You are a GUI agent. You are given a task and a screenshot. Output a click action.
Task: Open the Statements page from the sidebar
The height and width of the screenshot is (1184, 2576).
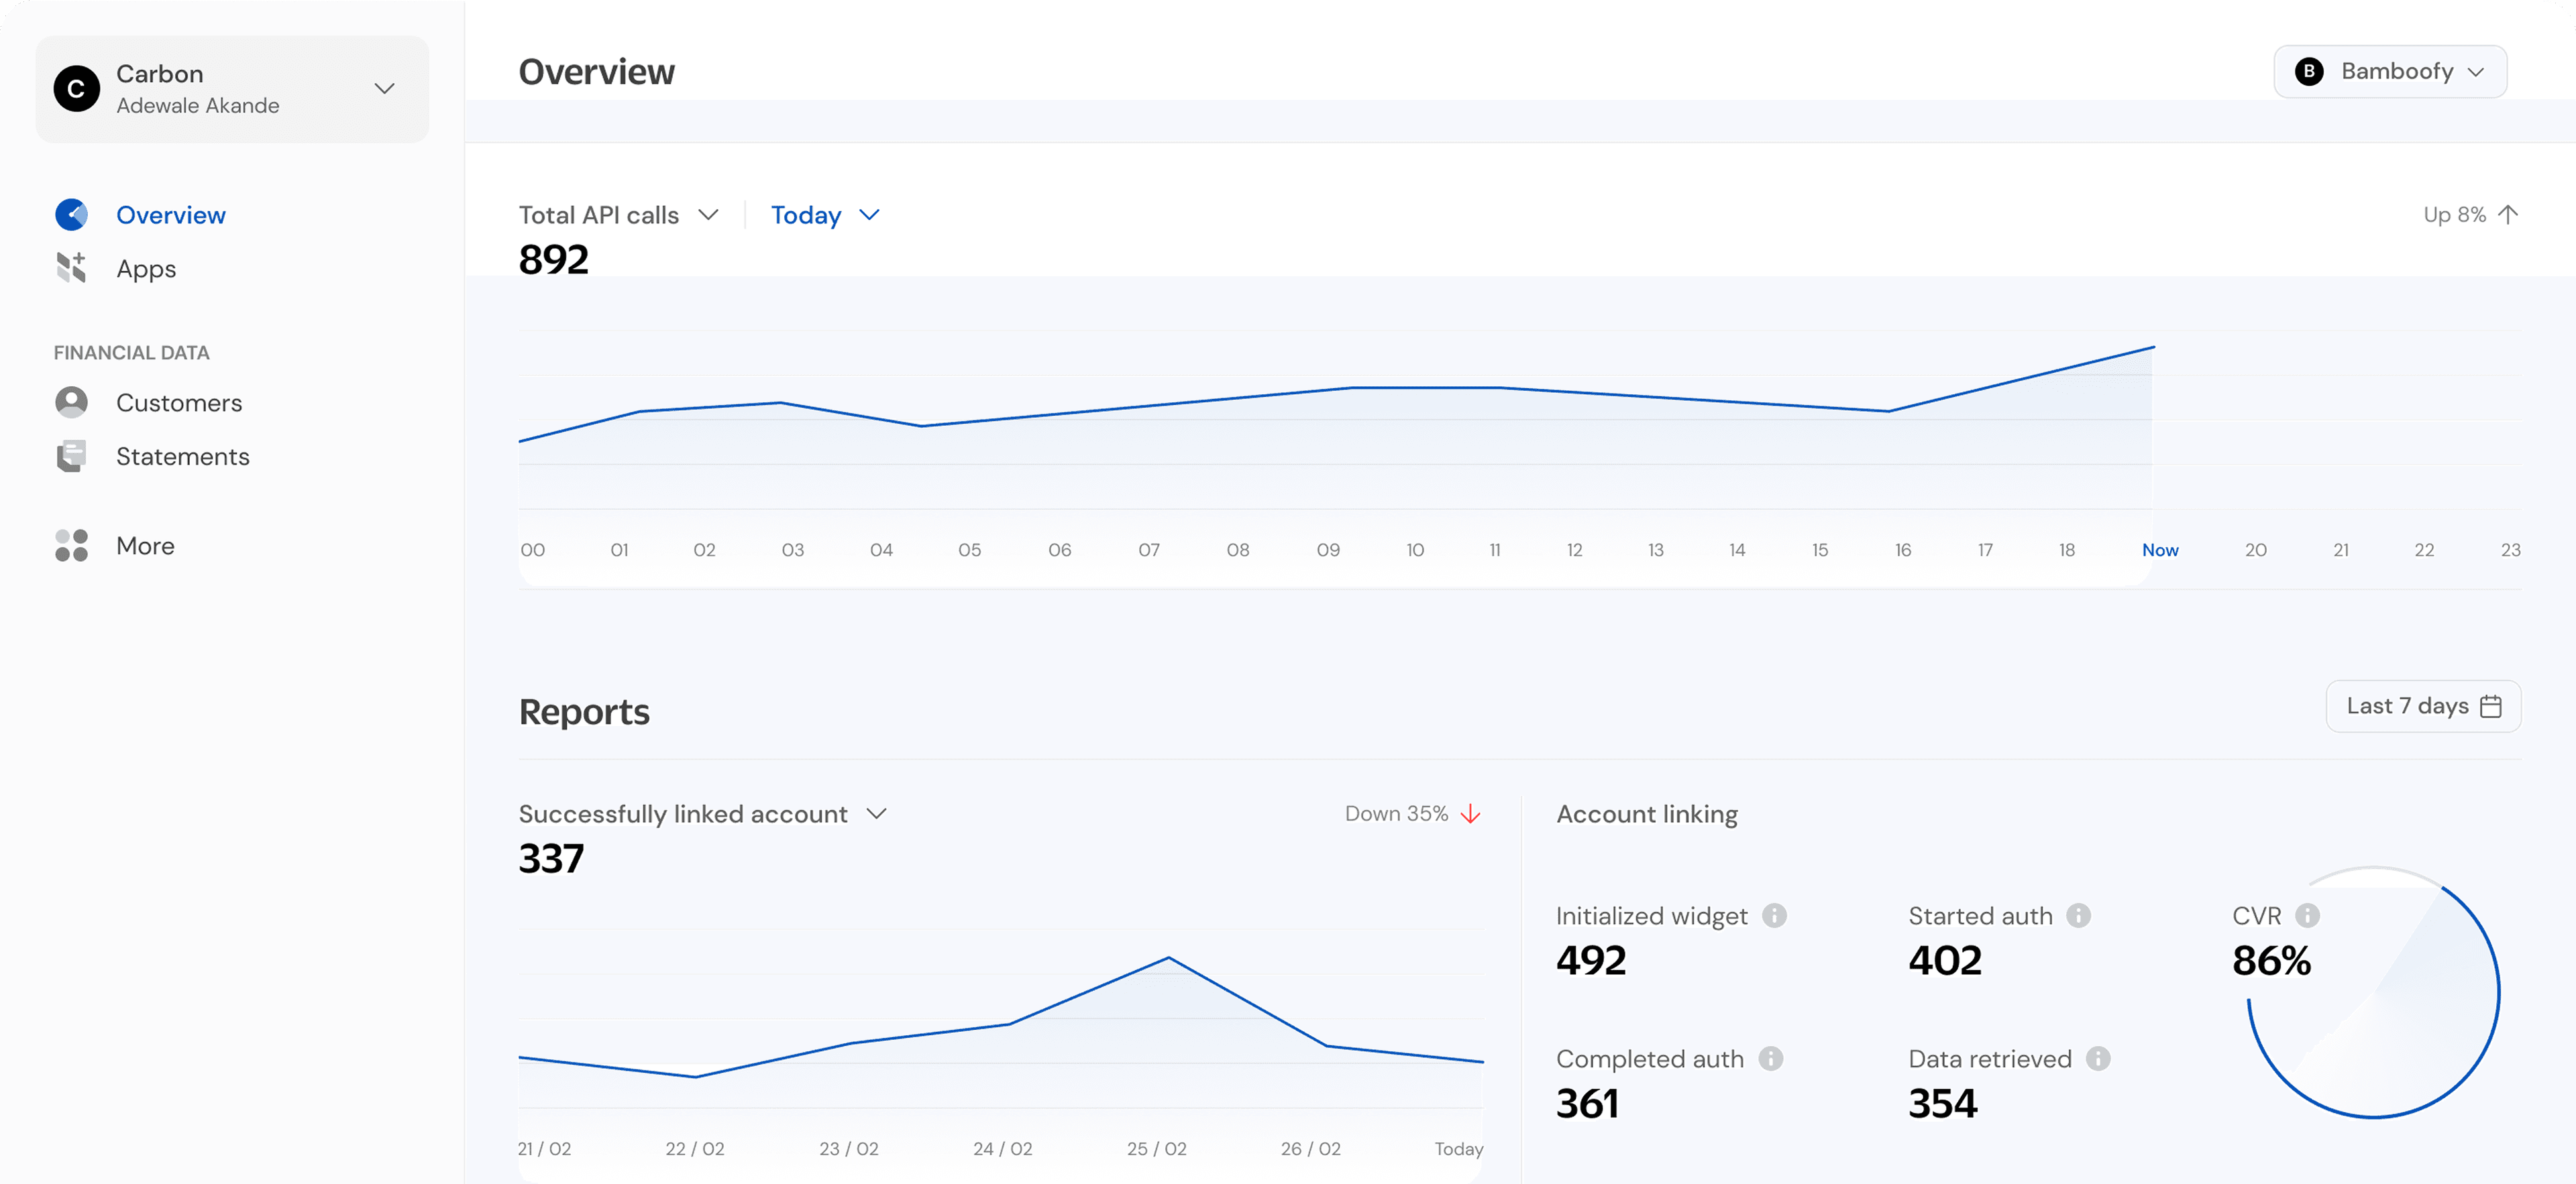(x=183, y=456)
